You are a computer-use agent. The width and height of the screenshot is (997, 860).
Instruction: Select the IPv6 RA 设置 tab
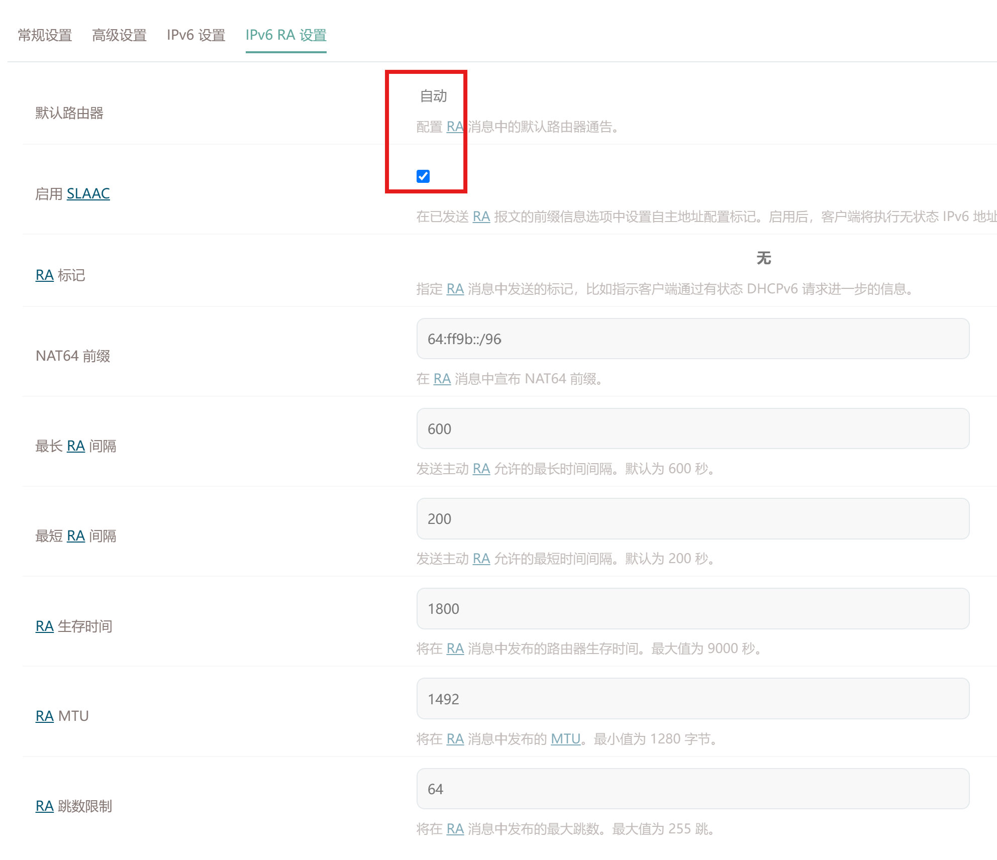(x=286, y=35)
